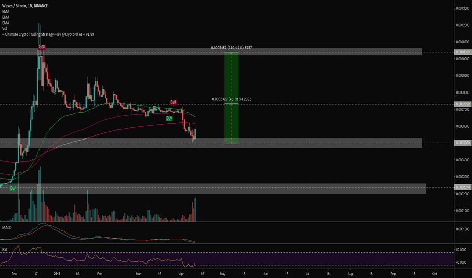Click Sep on the time axis
The width and height of the screenshot is (472, 278).
[393, 274]
